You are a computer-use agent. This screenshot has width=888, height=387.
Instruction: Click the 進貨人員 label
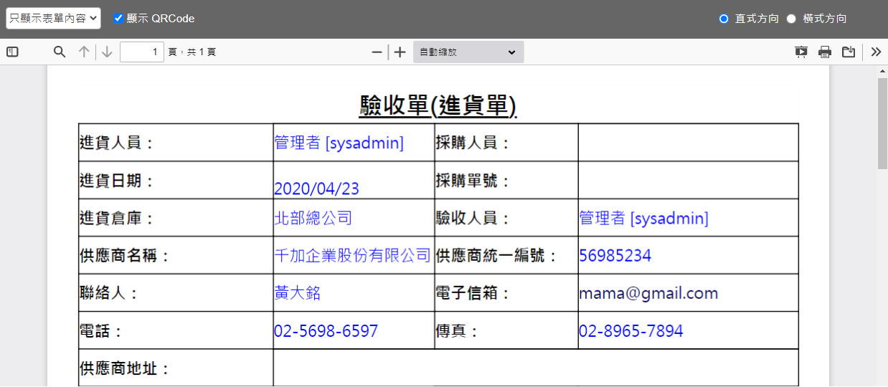117,143
